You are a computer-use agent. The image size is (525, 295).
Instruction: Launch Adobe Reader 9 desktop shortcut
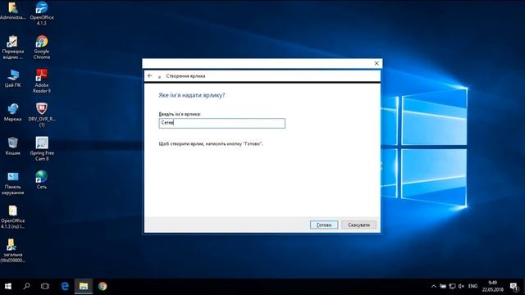[42, 81]
